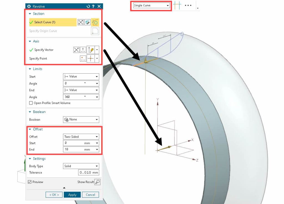Click the Show Result magnifier icon
Image resolution: width=284 pixels, height=204 pixels.
[x=97, y=182]
